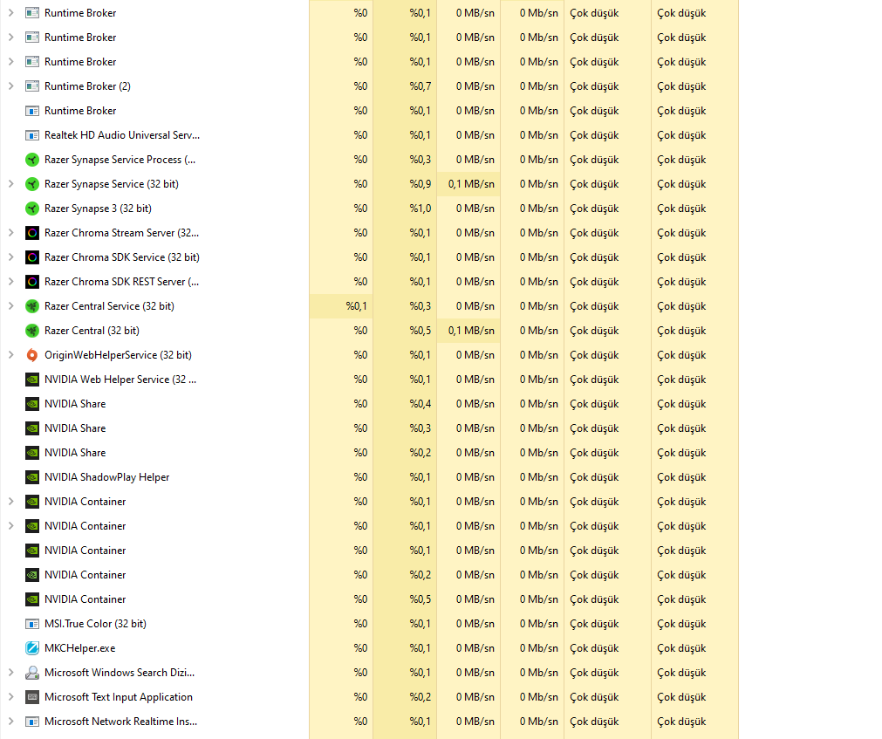This screenshot has width=882, height=739.
Task: Select 'NVIDIA ShadowPlay Helper' process name
Action: (x=107, y=477)
